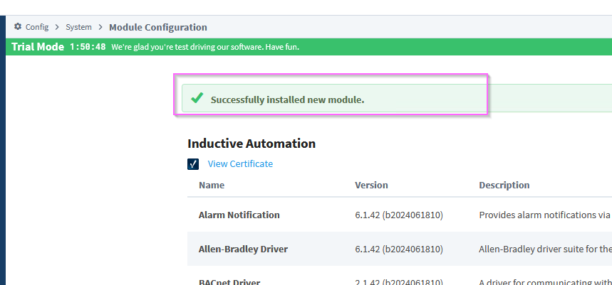Select the Alarm Notification description text

pos(545,215)
